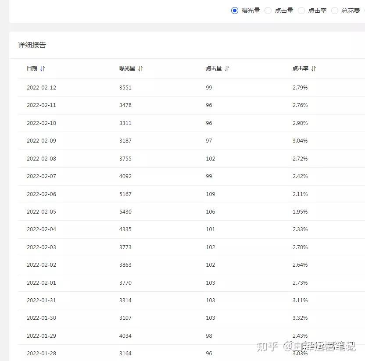Sort table by 点击率 sort icon
Viewport: 365px width, 361px height.
[x=314, y=68]
